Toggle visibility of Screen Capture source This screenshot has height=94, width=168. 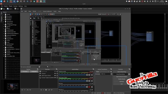pyautogui.click(x=55, y=78)
